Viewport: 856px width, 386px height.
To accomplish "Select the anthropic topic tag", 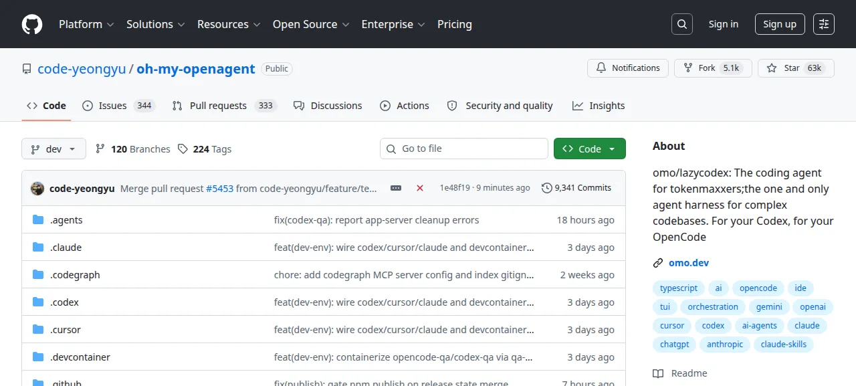I will tap(725, 345).
